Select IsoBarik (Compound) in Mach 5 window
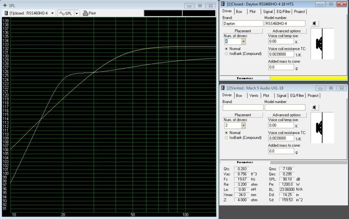349x219 pixels. pos(226,138)
